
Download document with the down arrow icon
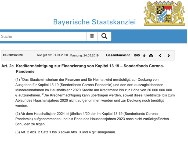(x=144, y=55)
